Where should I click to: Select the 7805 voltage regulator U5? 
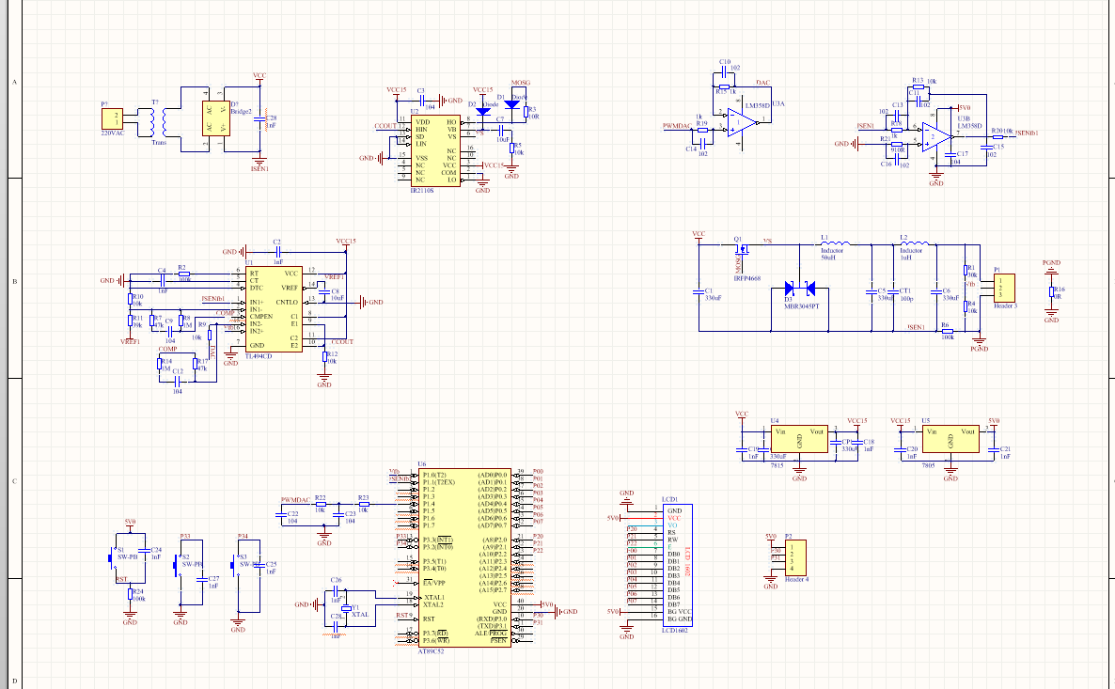point(950,439)
